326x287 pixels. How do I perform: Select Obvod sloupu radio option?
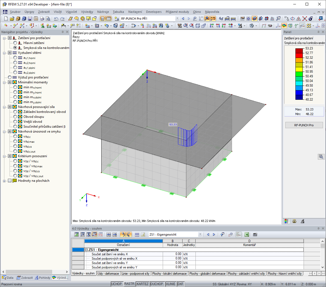(15, 116)
